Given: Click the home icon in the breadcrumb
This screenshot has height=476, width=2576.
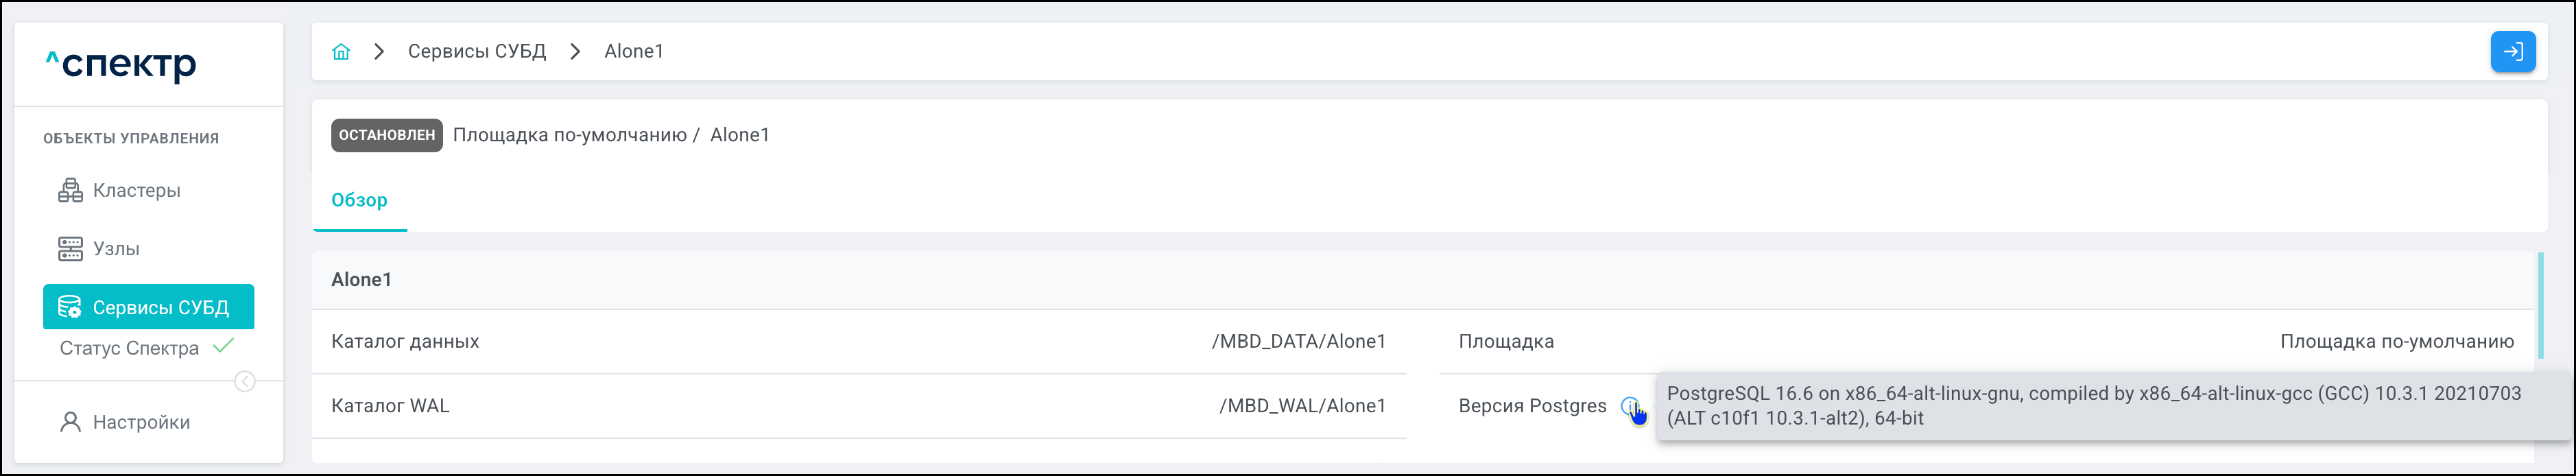Looking at the screenshot, I should (341, 52).
